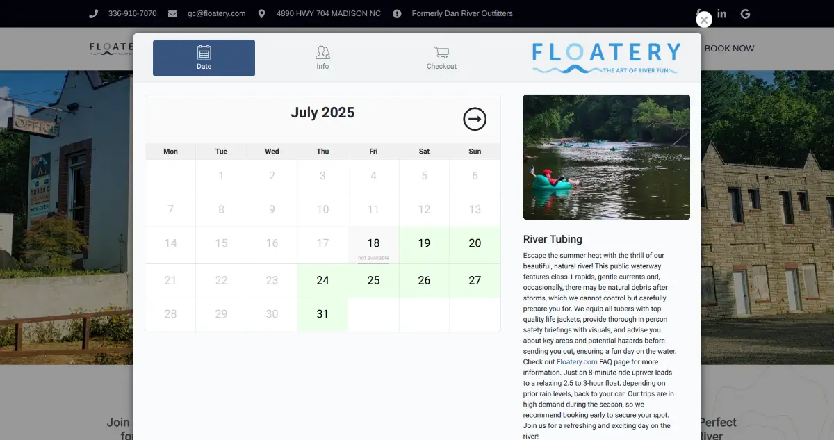The height and width of the screenshot is (440, 834).
Task: Click the map location pin icon
Action: coord(261,13)
